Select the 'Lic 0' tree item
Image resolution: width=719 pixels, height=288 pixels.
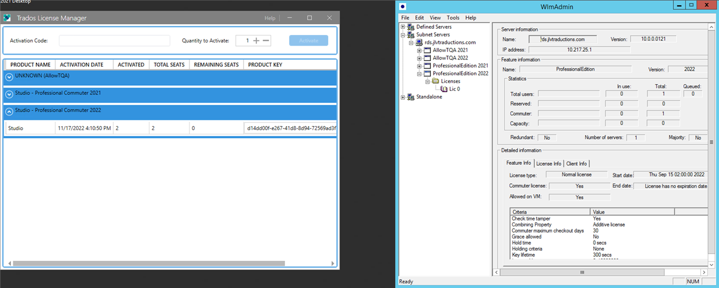pyautogui.click(x=455, y=89)
